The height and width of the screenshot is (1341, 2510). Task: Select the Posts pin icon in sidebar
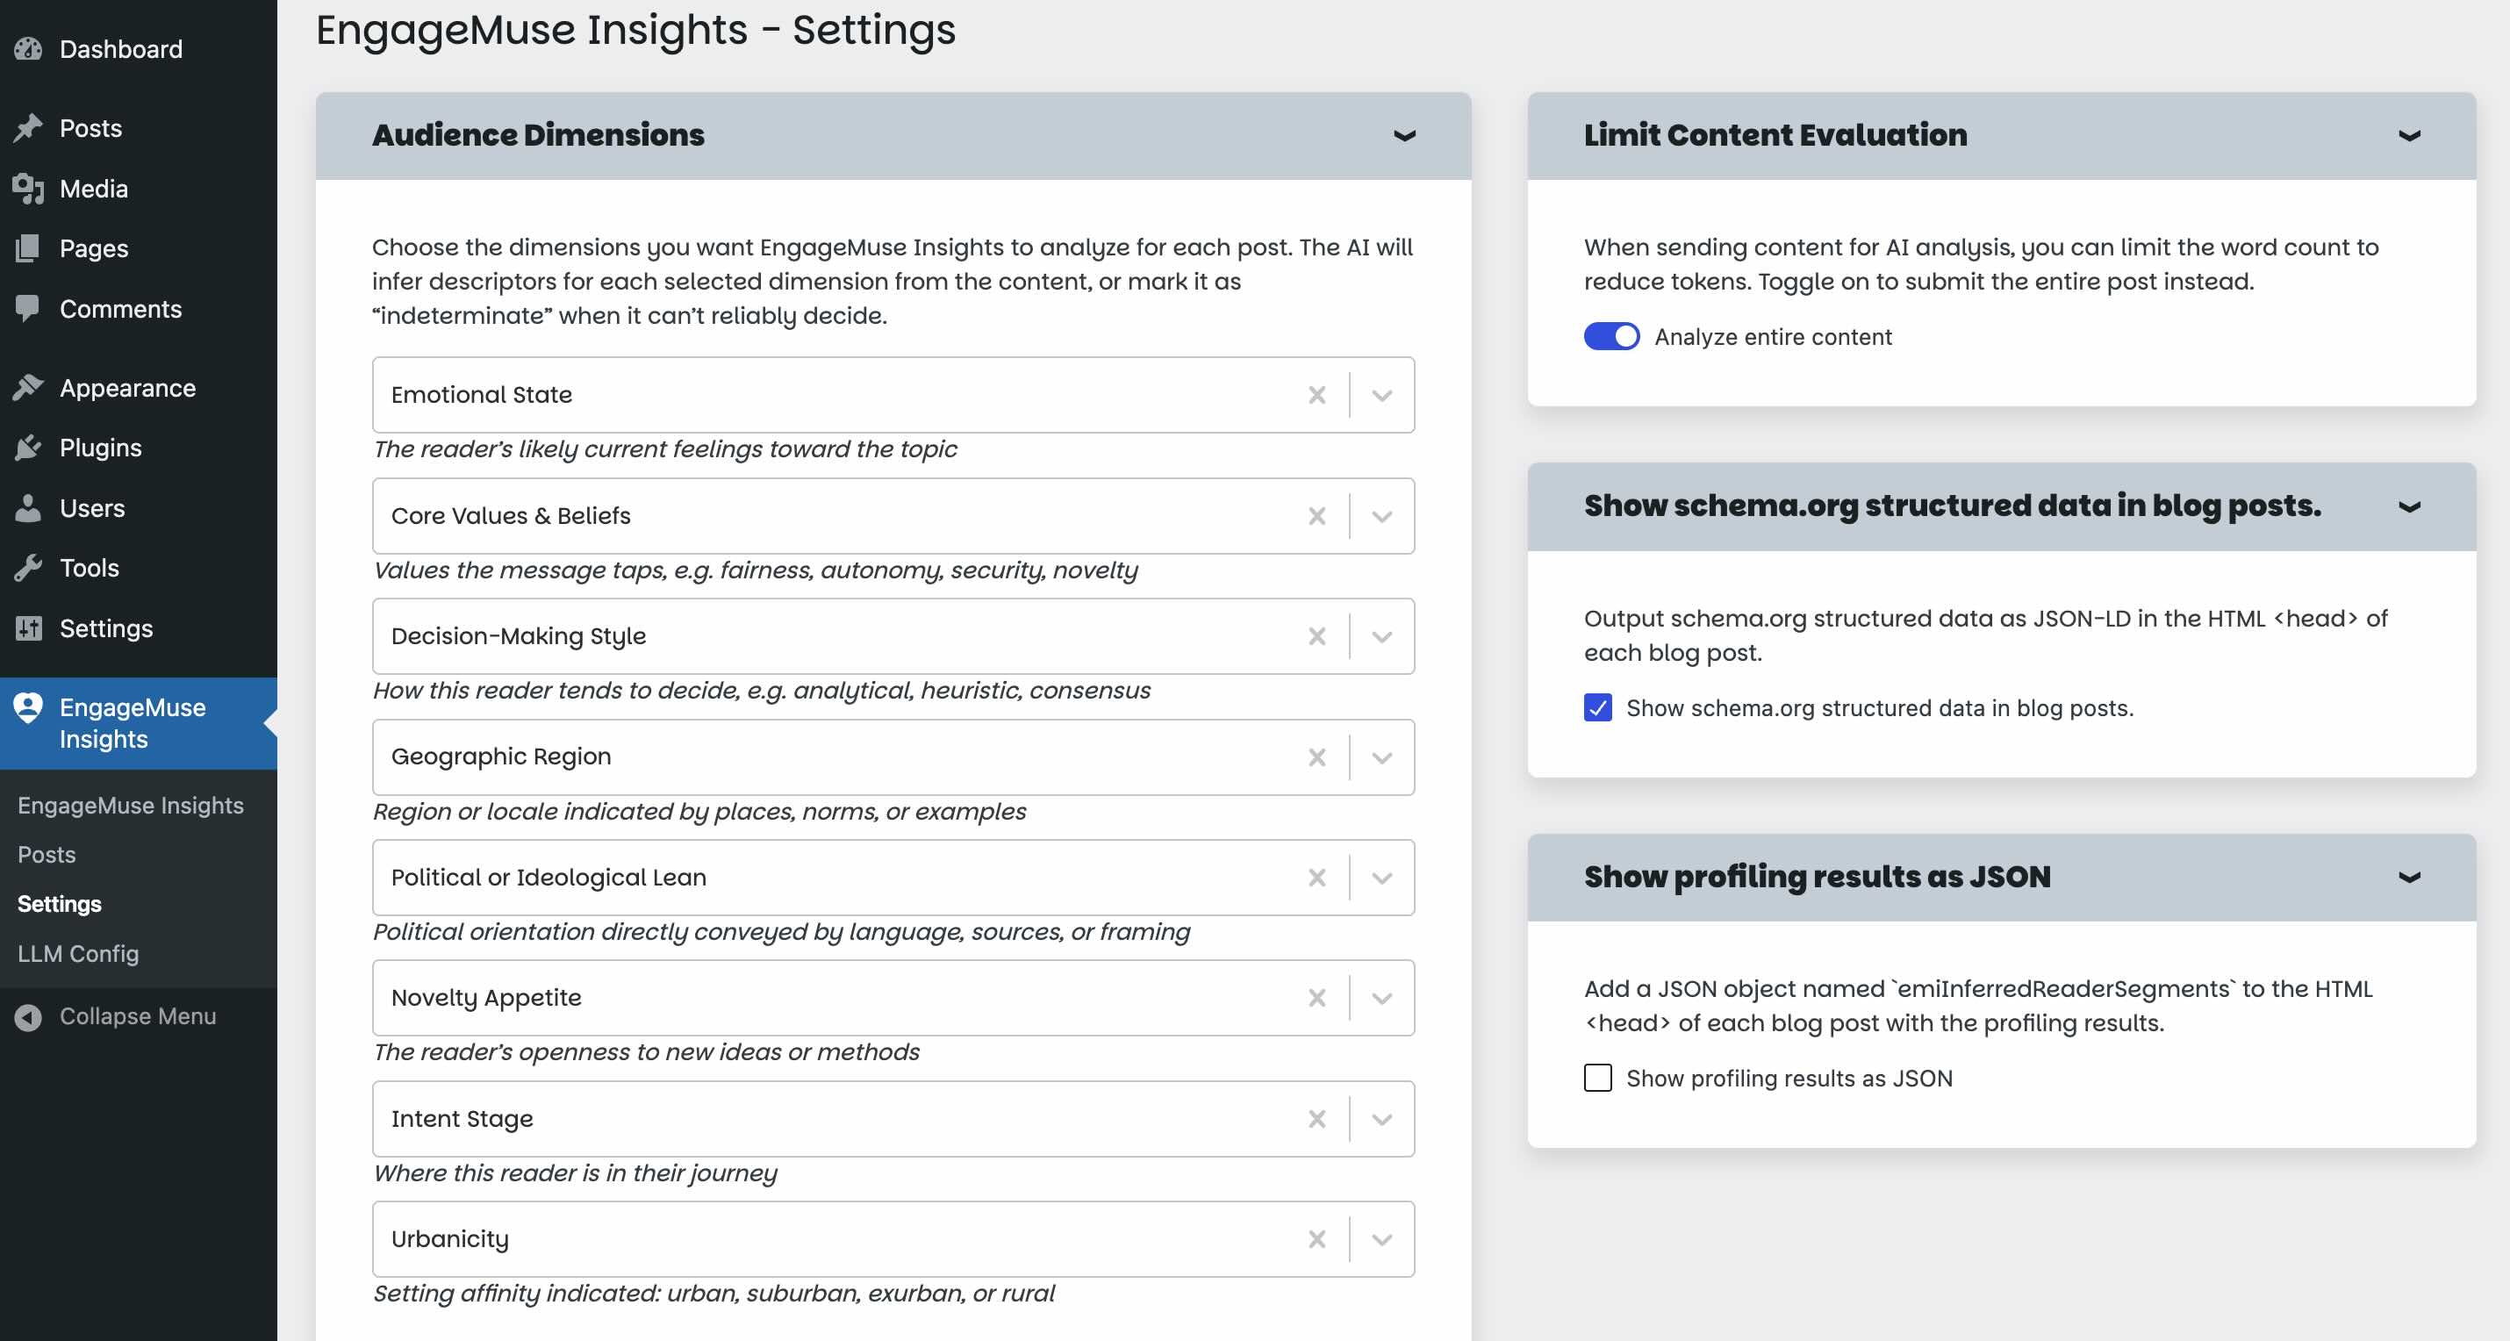click(29, 126)
